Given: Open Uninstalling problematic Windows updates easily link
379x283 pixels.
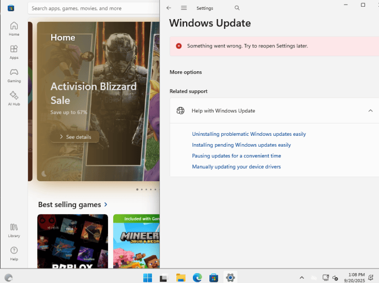Looking at the screenshot, I should [x=249, y=134].
